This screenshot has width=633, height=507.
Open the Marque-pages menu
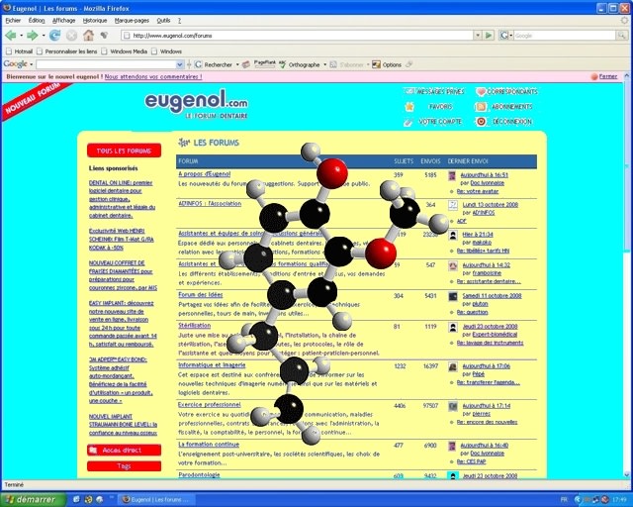pos(133,20)
